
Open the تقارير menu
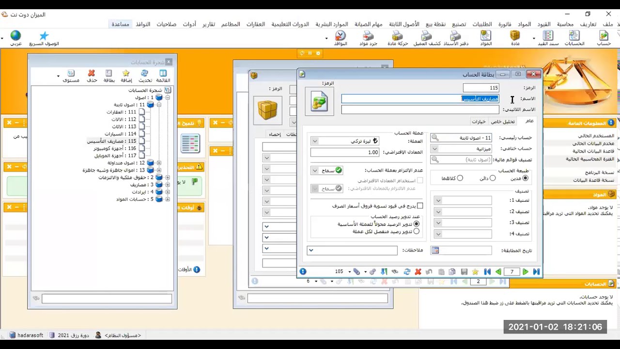pos(209,24)
